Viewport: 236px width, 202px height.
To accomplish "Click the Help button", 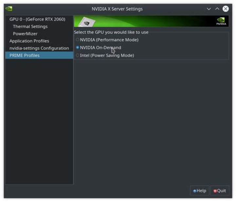I will 200,191.
